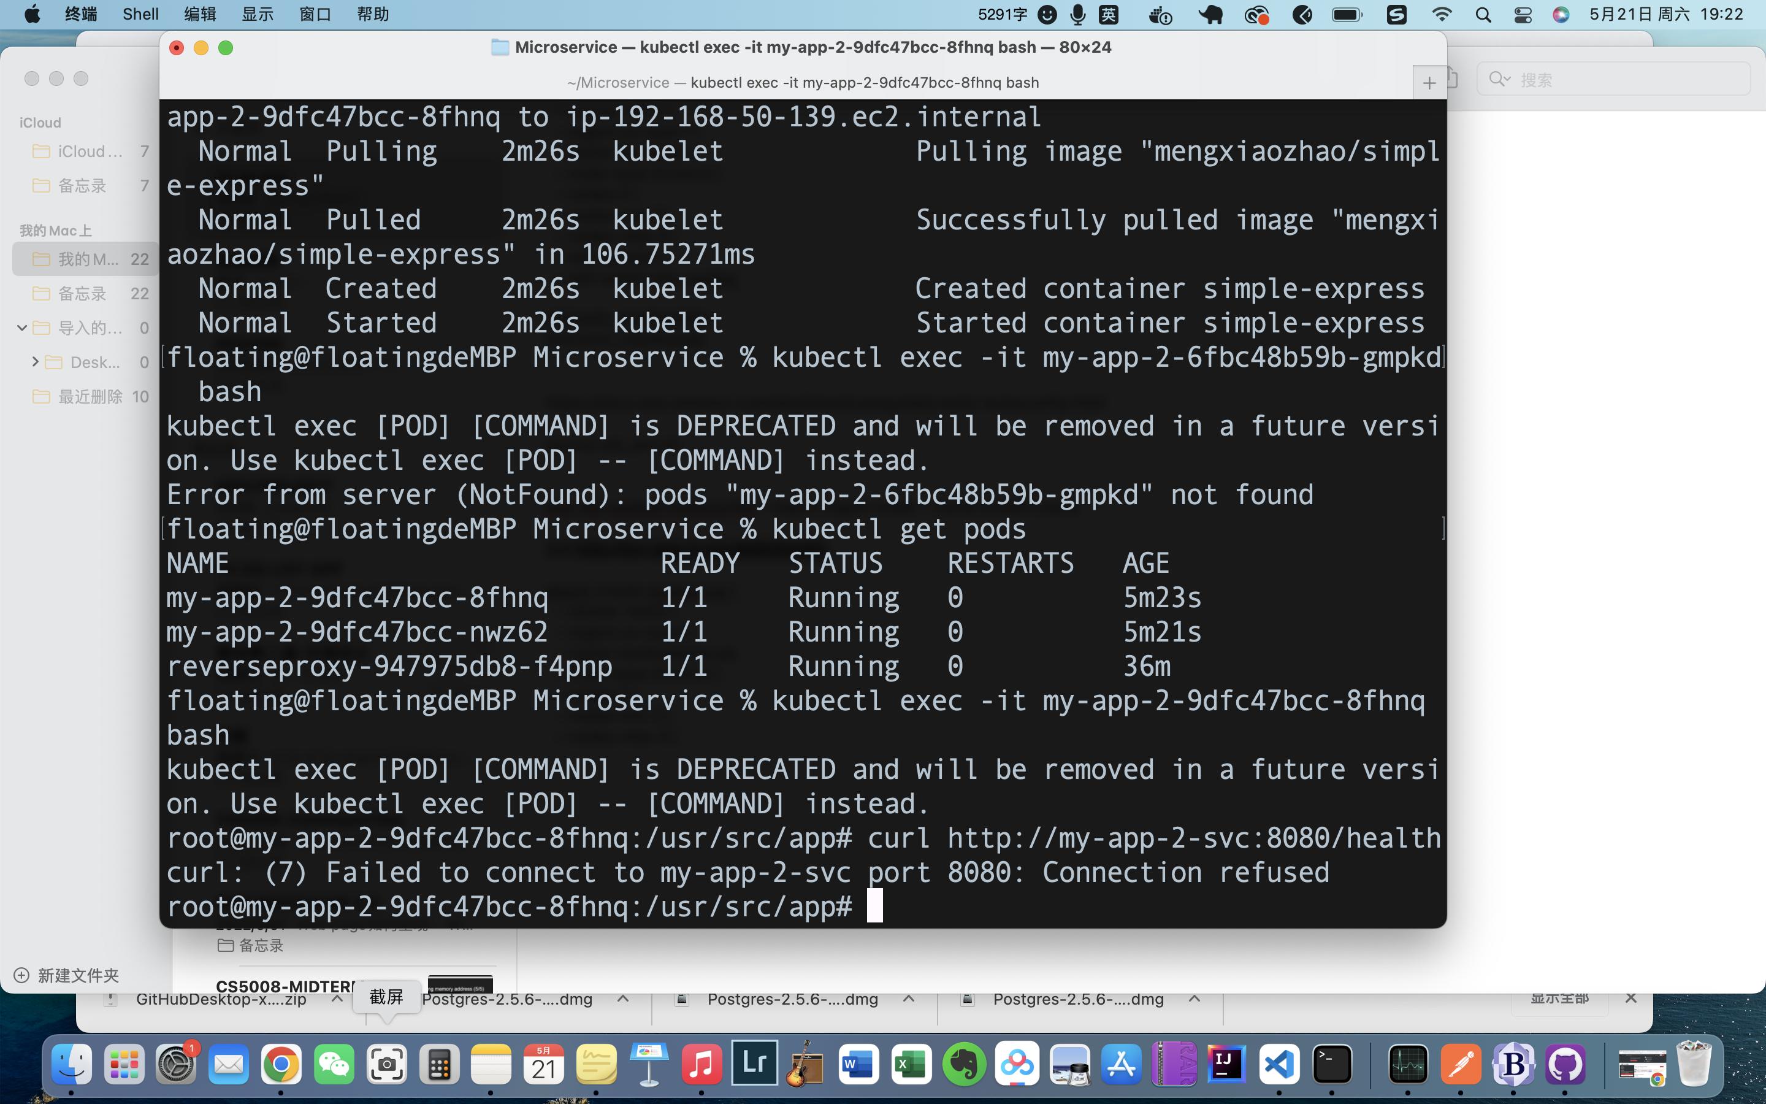Open Stickies from the Dock

596,1065
